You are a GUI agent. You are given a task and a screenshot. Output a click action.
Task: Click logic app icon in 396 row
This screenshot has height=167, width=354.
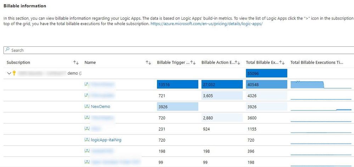point(87,151)
